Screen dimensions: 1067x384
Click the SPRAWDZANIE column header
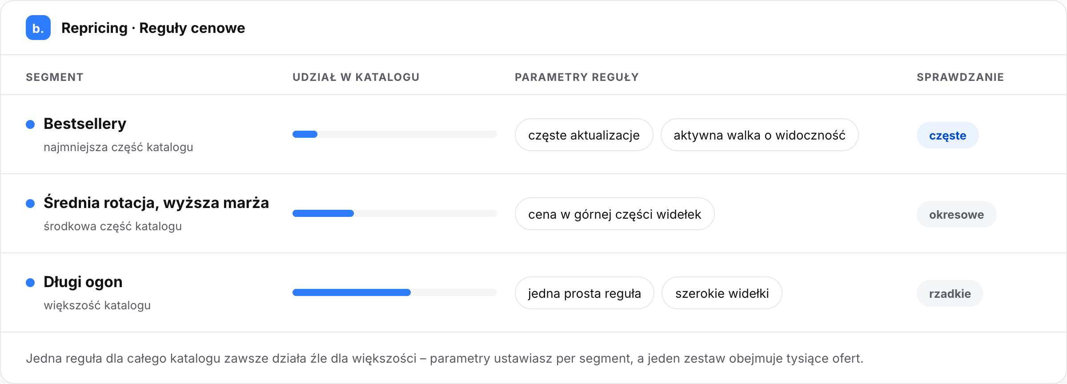[x=960, y=77]
